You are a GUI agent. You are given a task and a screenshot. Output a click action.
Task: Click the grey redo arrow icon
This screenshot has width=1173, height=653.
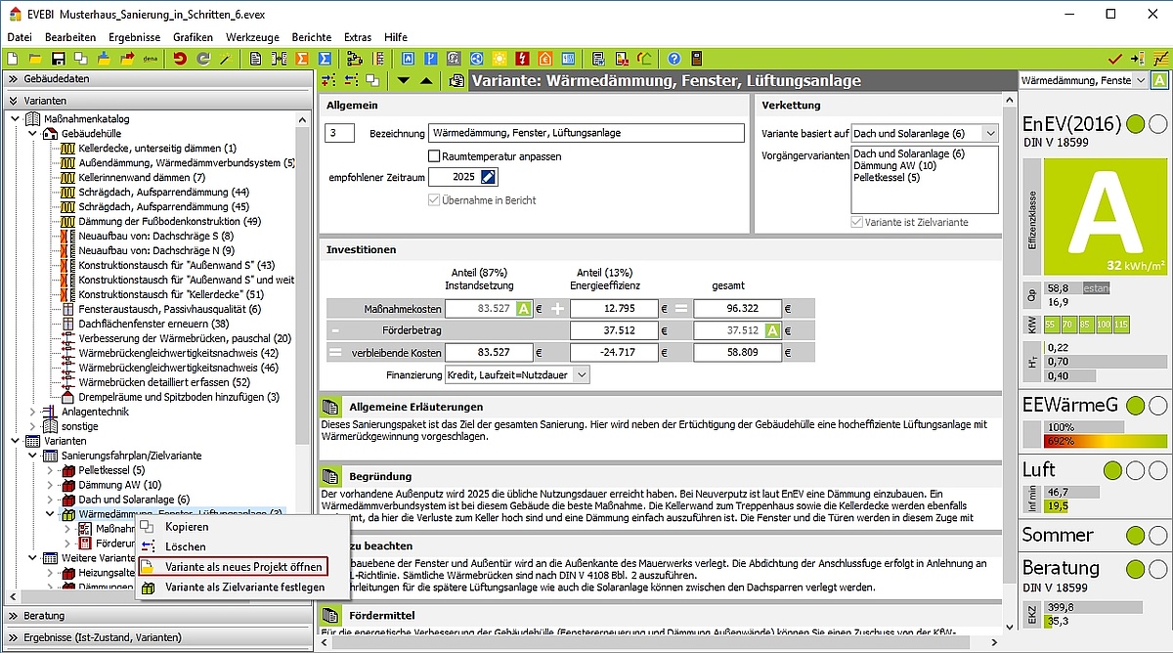click(x=203, y=59)
